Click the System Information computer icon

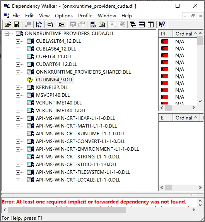tap(93, 25)
